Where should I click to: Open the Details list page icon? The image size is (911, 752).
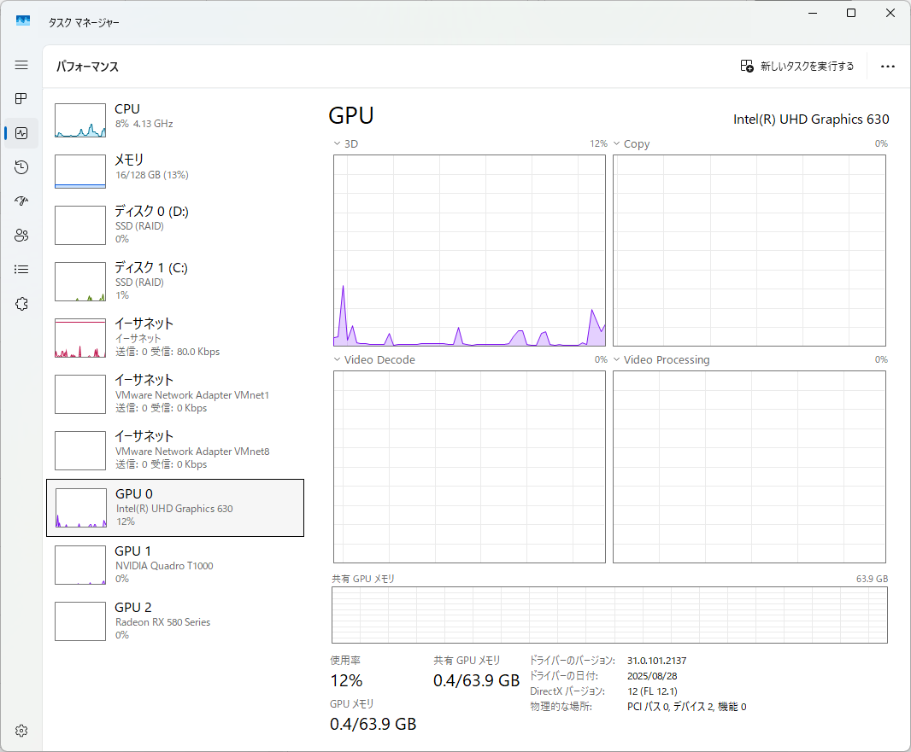tap(21, 269)
